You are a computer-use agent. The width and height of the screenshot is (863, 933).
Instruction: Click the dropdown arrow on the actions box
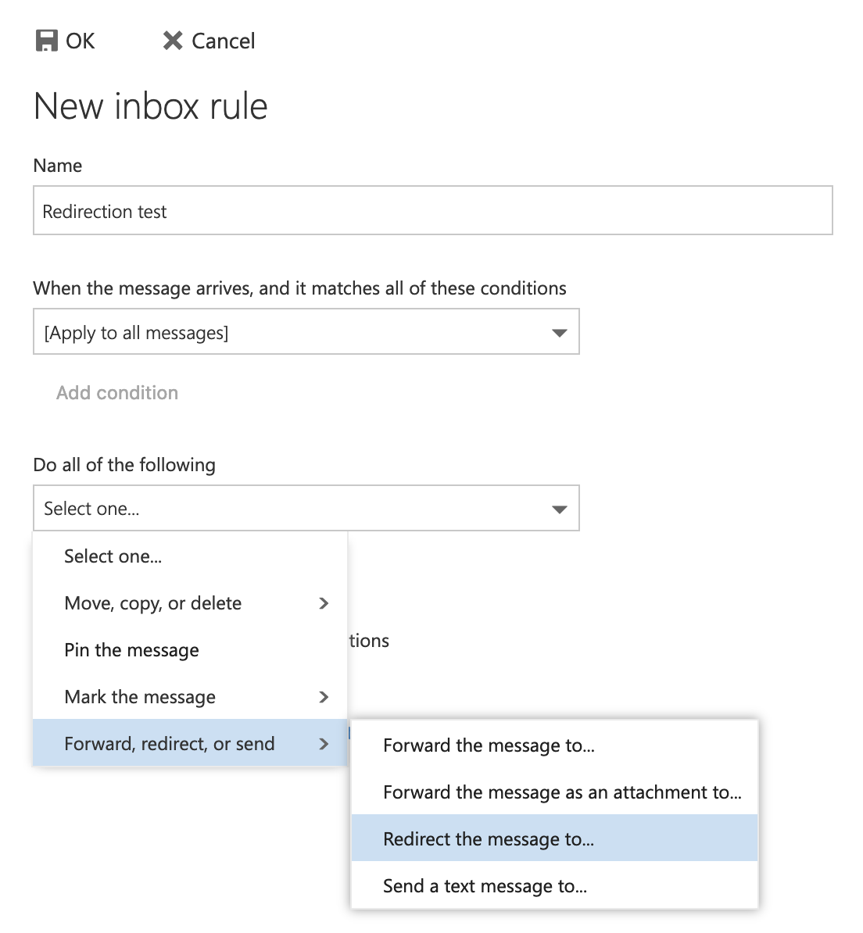[x=558, y=508]
